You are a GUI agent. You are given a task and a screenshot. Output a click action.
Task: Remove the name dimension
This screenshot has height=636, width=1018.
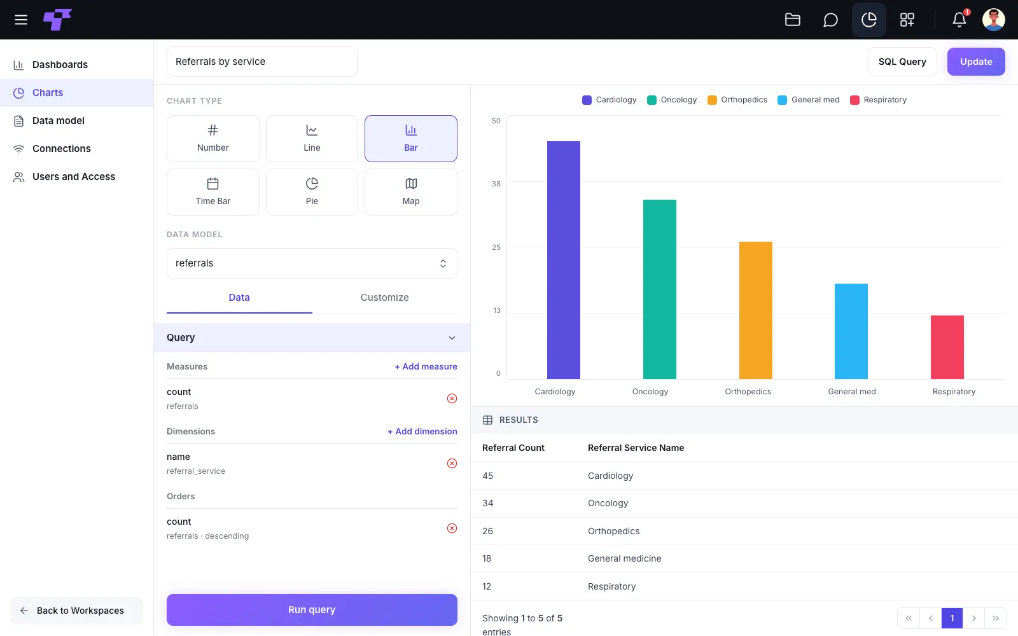[452, 464]
